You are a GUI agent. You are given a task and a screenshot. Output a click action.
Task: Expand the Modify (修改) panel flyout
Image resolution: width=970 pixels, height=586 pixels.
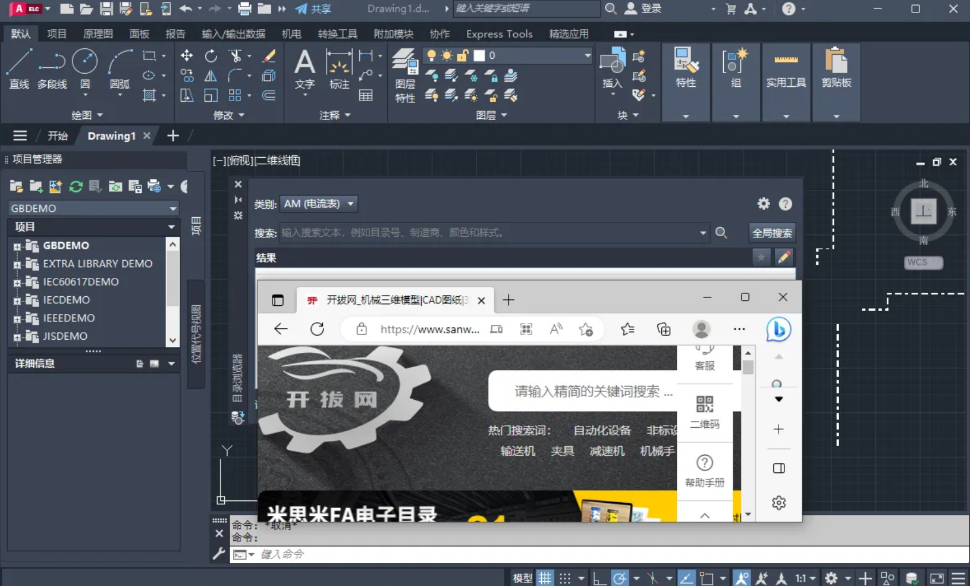coord(229,115)
